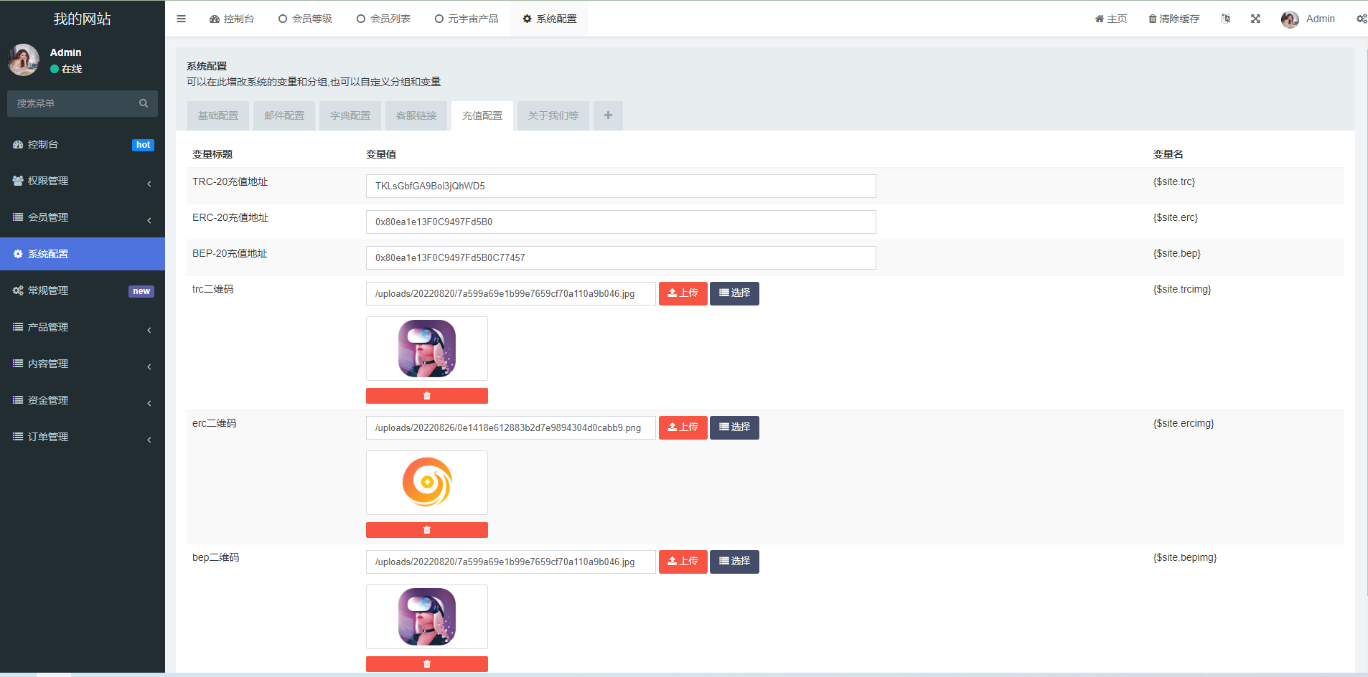Select the TRC-20 address input field
The width and height of the screenshot is (1368, 677).
pos(620,186)
